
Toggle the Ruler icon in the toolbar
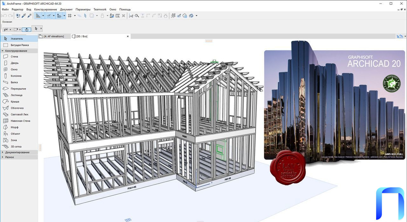(59, 16)
